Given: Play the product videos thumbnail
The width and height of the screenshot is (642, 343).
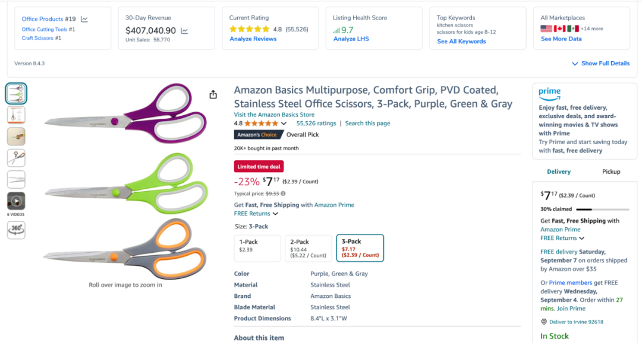Looking at the screenshot, I should pos(16,201).
